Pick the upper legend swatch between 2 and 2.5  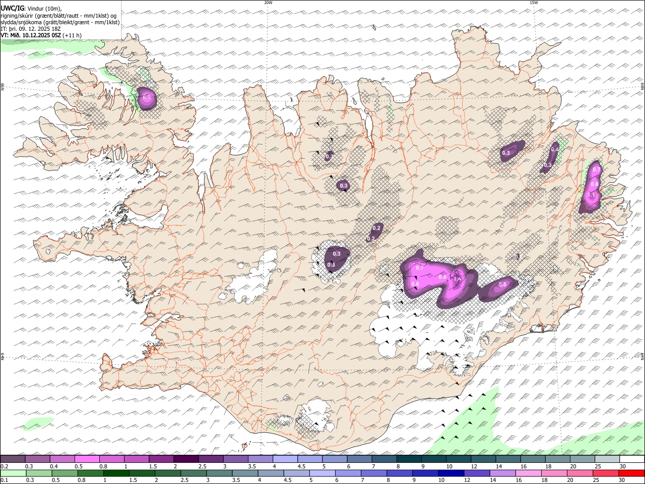tap(186, 459)
